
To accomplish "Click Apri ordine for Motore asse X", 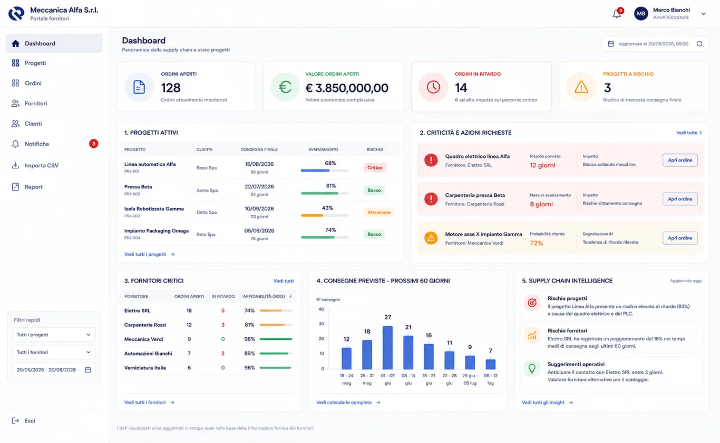I will click(x=680, y=238).
